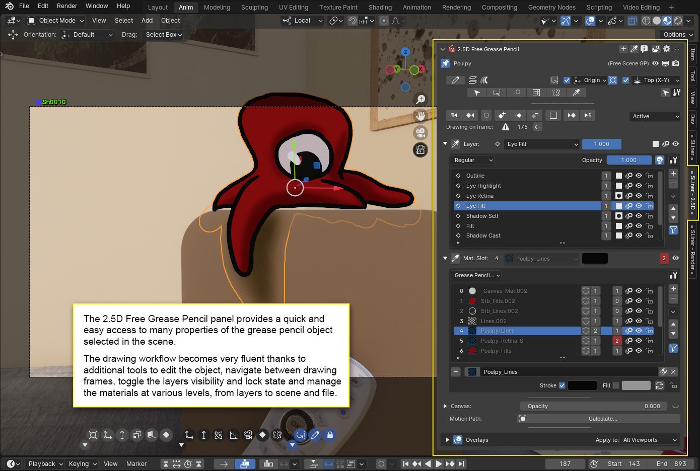
Task: Open the Render menu
Action: pos(67,6)
